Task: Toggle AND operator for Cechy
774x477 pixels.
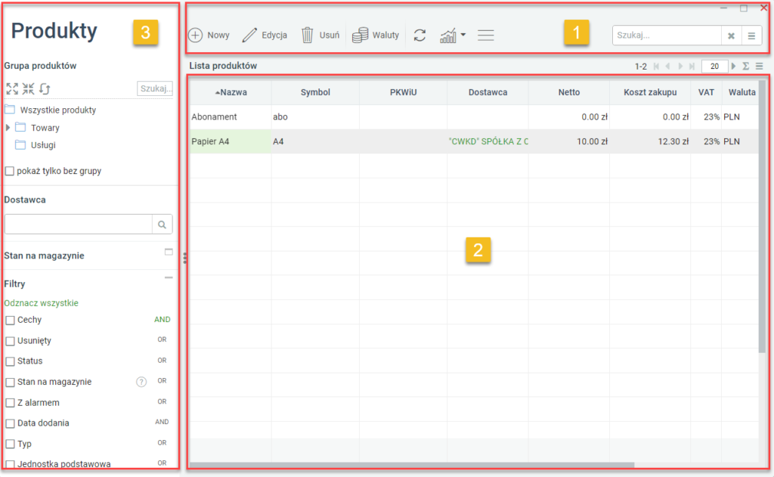Action: click(x=163, y=320)
